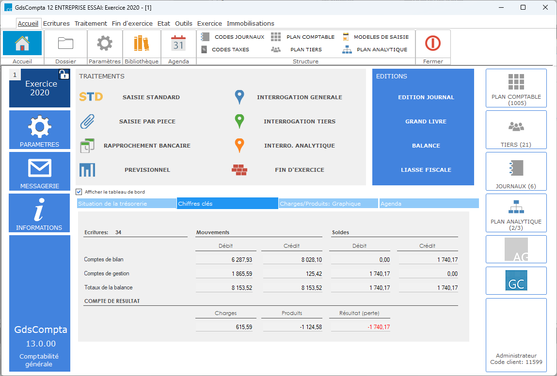This screenshot has width=557, height=376.
Task: Switch to Charges/Produits: Graphique tab
Action: pyautogui.click(x=328, y=204)
